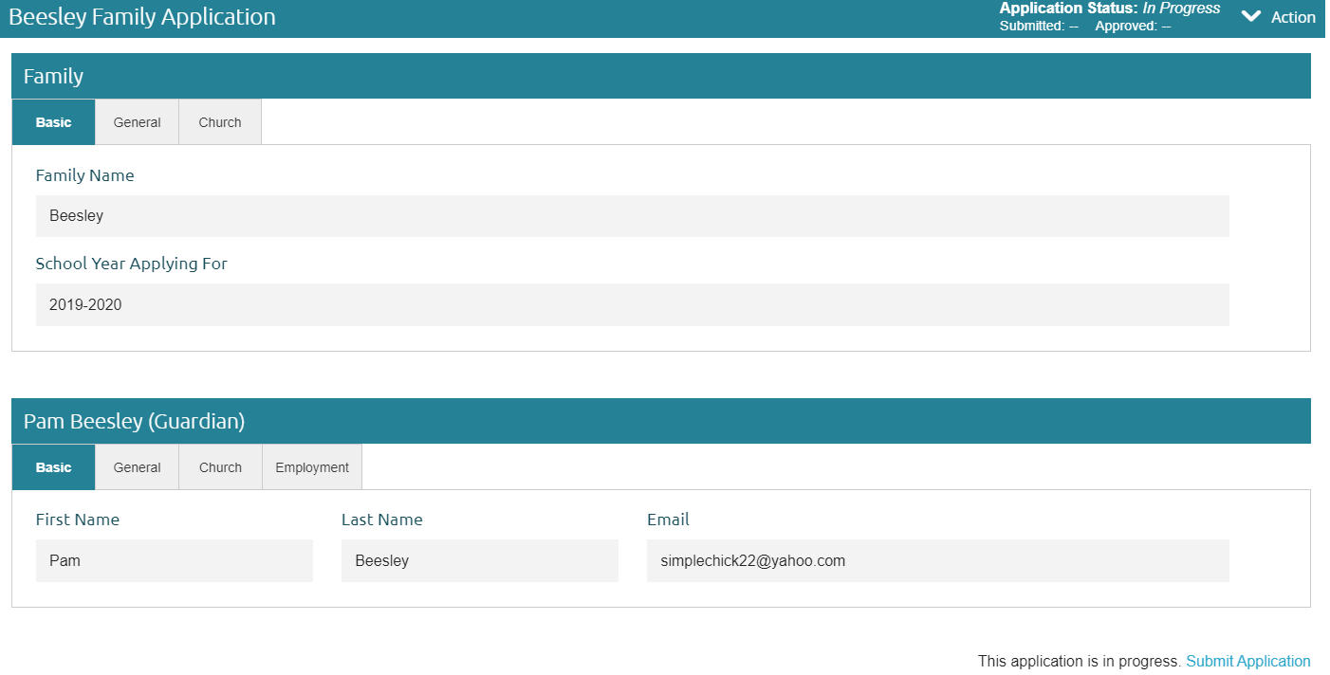Screen dimensions: 1330x675
Task: Click the Email label
Action: [668, 520]
